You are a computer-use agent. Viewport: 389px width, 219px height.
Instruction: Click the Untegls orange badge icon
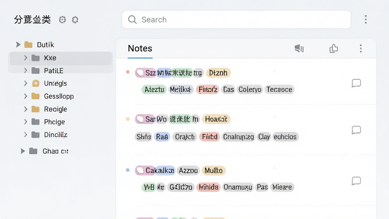[36, 83]
